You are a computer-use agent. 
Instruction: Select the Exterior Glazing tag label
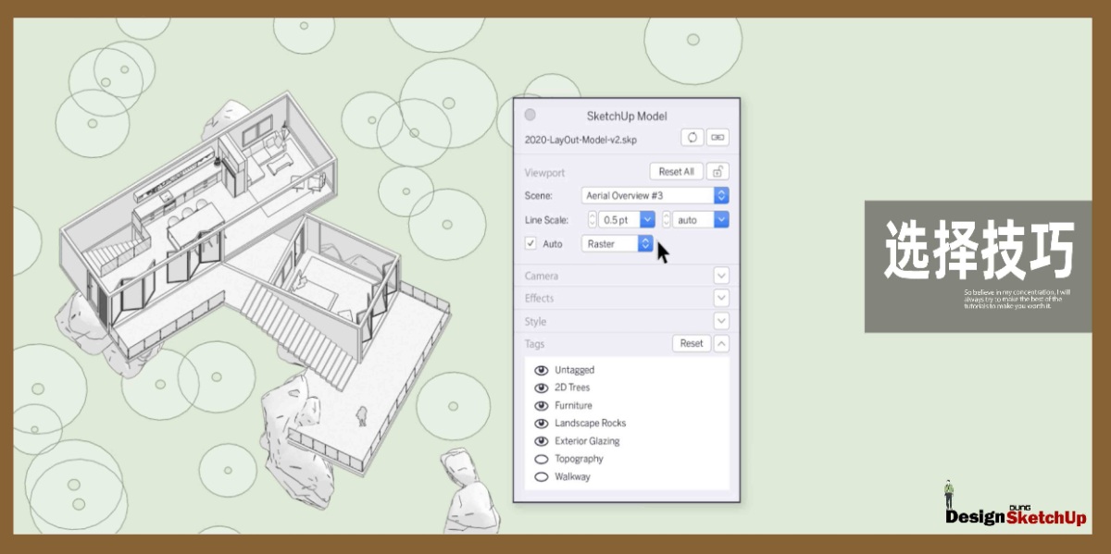coord(587,441)
